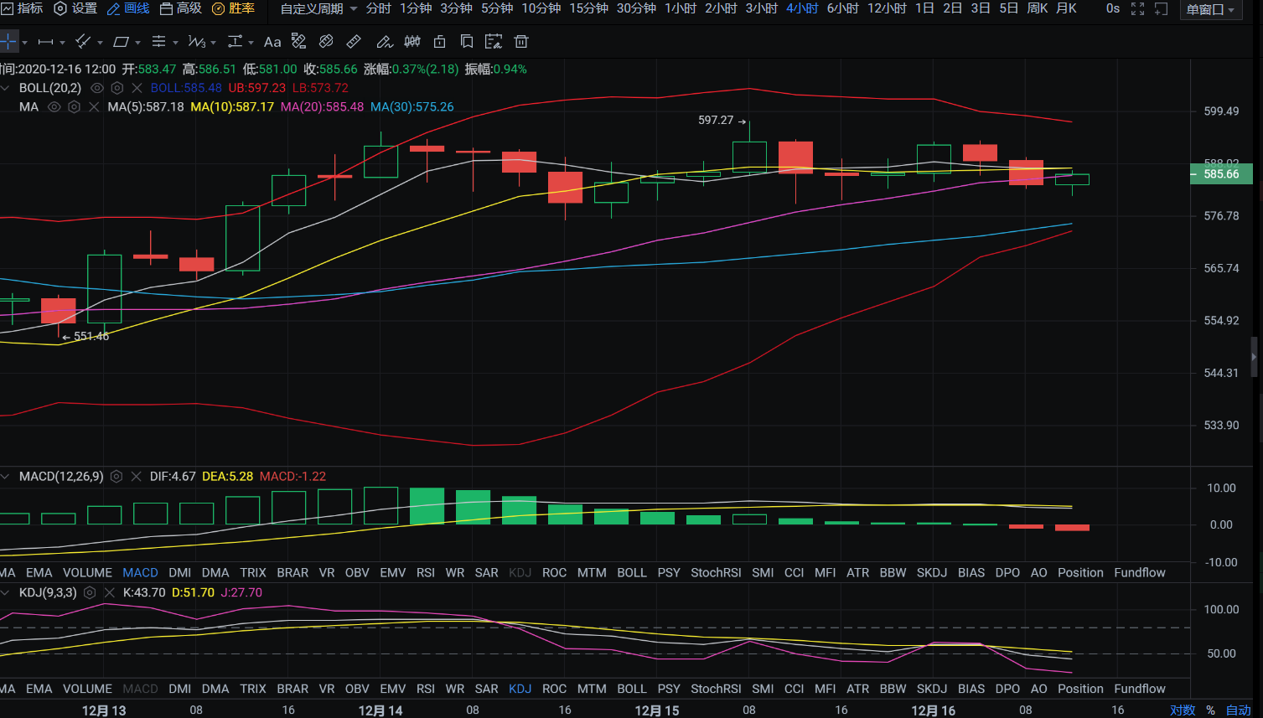Image resolution: width=1263 pixels, height=718 pixels.
Task: Click the 585.66 current price label on axis
Action: point(1221,174)
